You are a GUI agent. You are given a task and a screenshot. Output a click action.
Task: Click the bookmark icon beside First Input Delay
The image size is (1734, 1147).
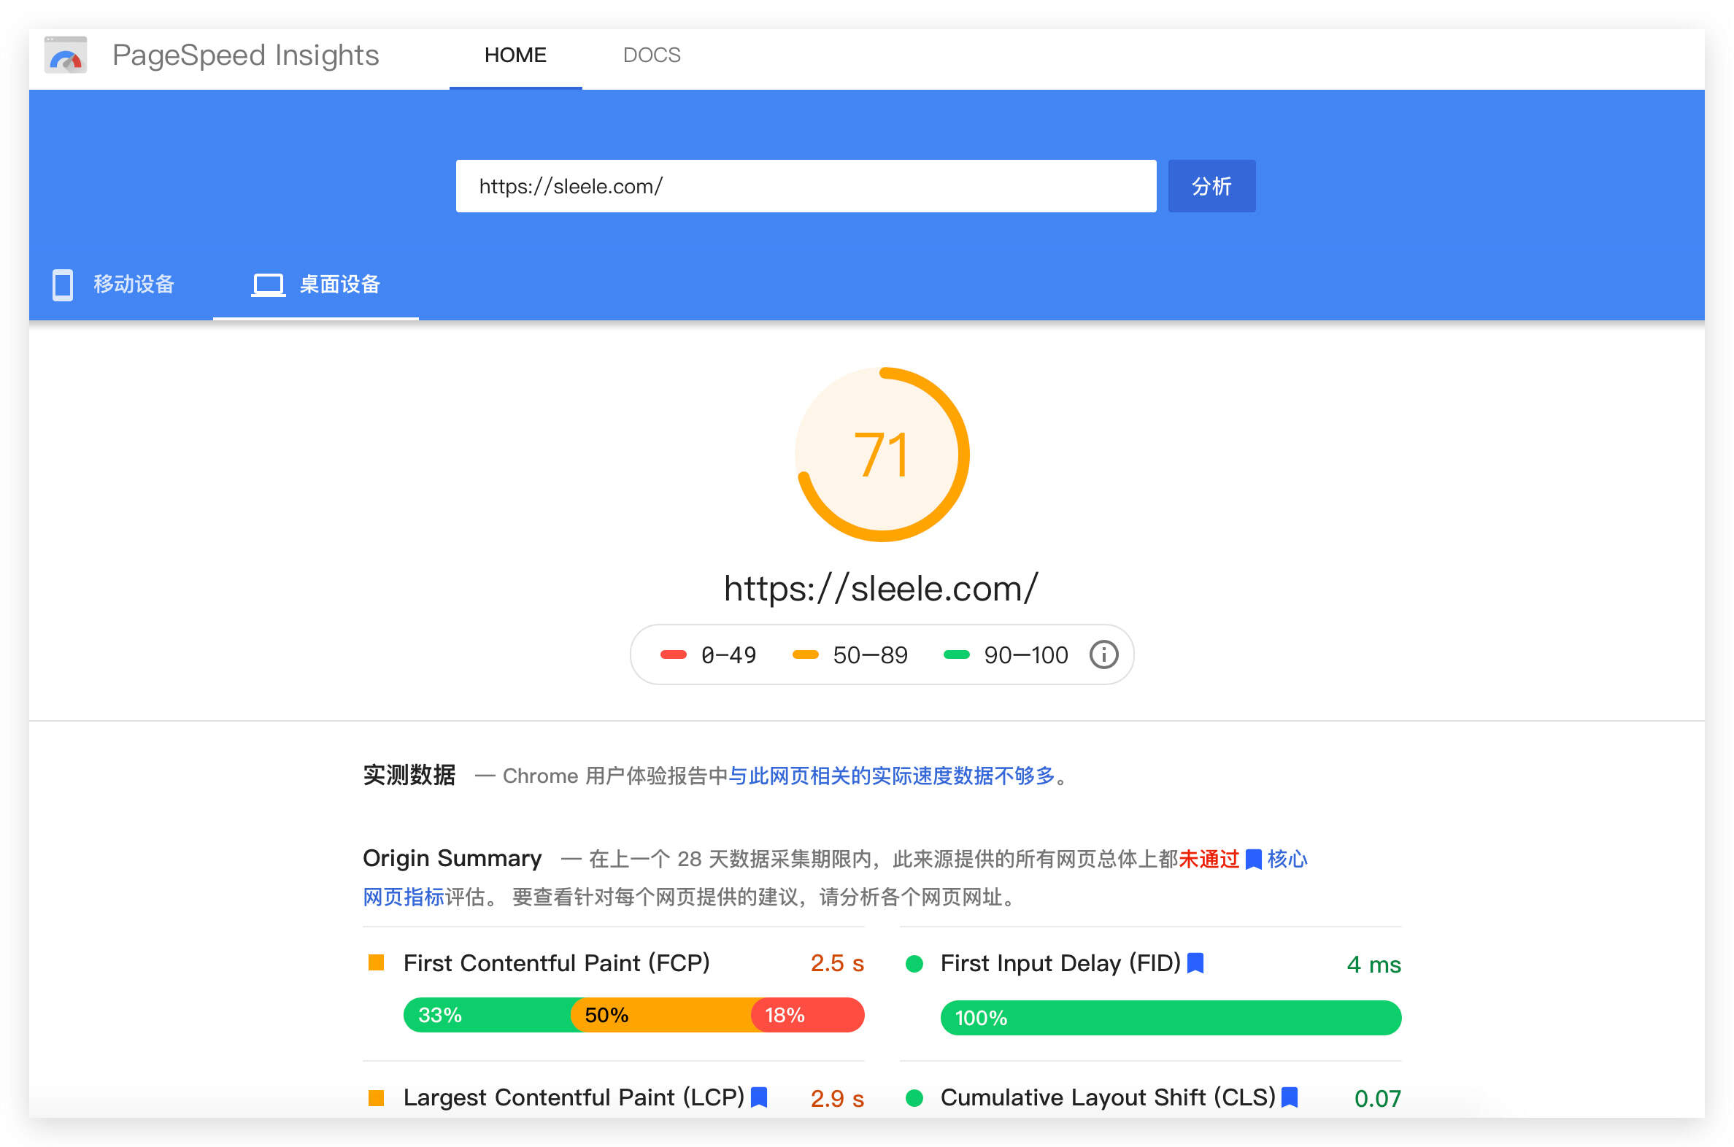coord(1195,962)
